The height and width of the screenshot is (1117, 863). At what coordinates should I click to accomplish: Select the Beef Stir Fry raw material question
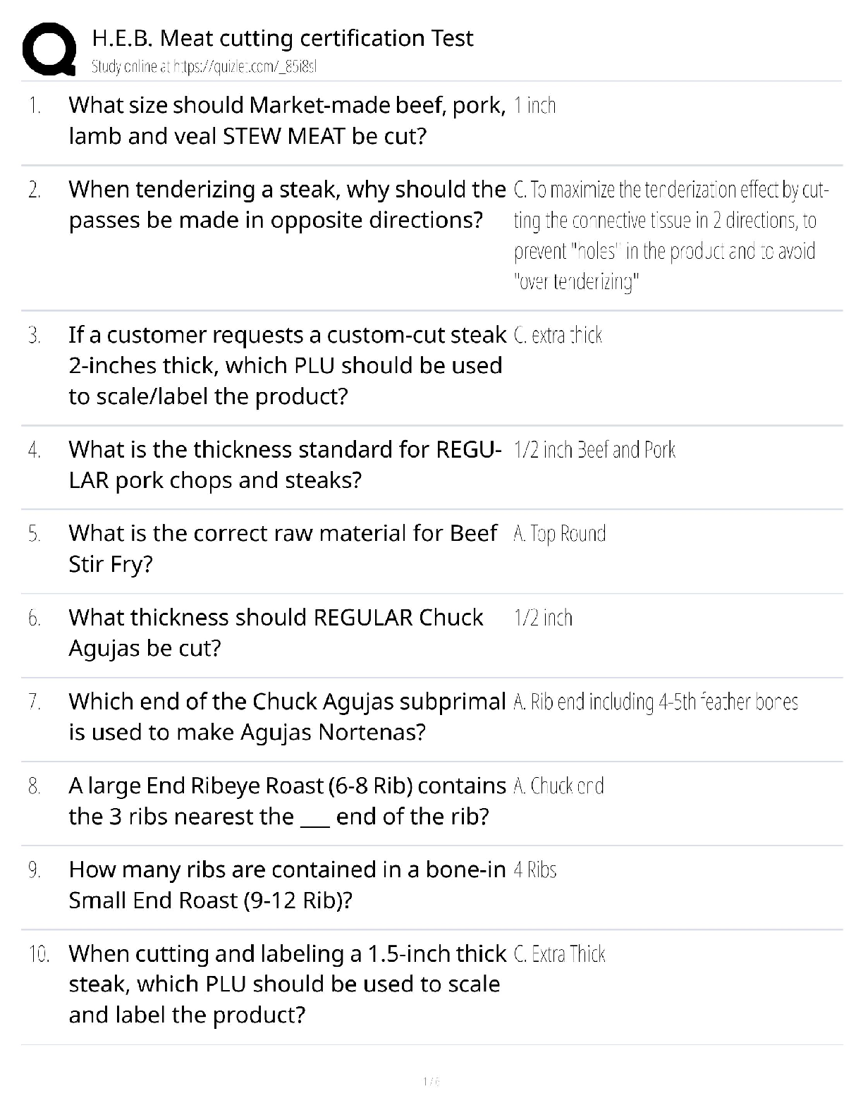[282, 549]
